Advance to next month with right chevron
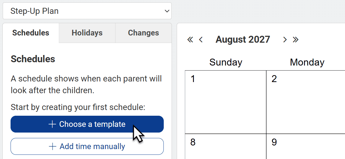 (x=285, y=40)
